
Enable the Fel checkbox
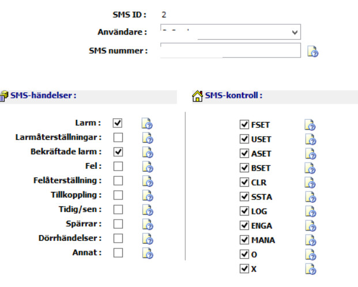(x=118, y=166)
